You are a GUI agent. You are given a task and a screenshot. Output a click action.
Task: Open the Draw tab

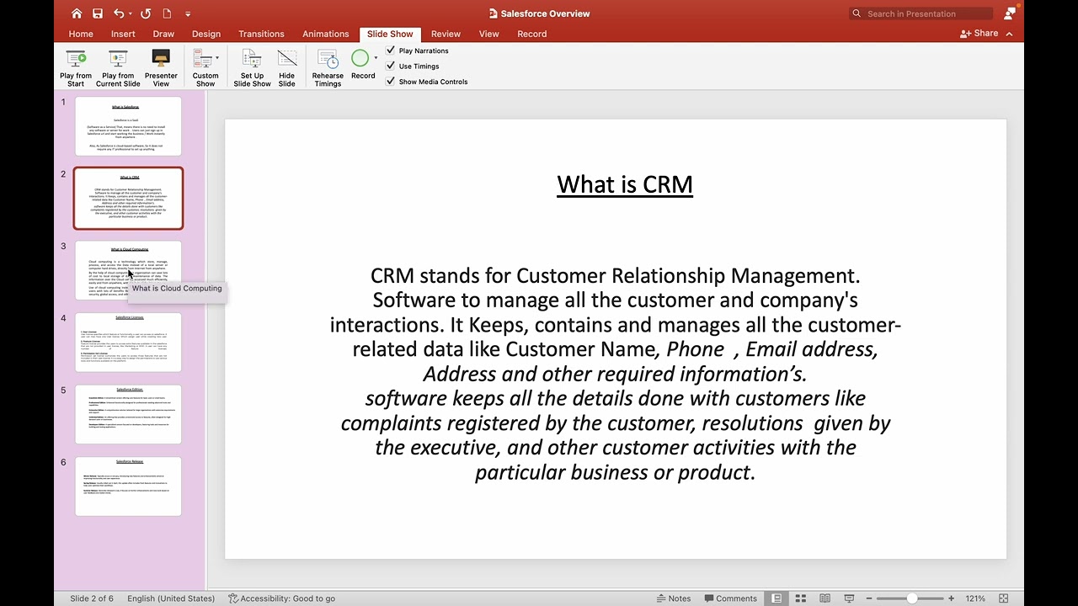pyautogui.click(x=163, y=34)
